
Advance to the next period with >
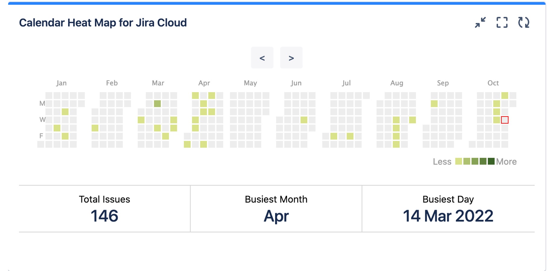291,58
